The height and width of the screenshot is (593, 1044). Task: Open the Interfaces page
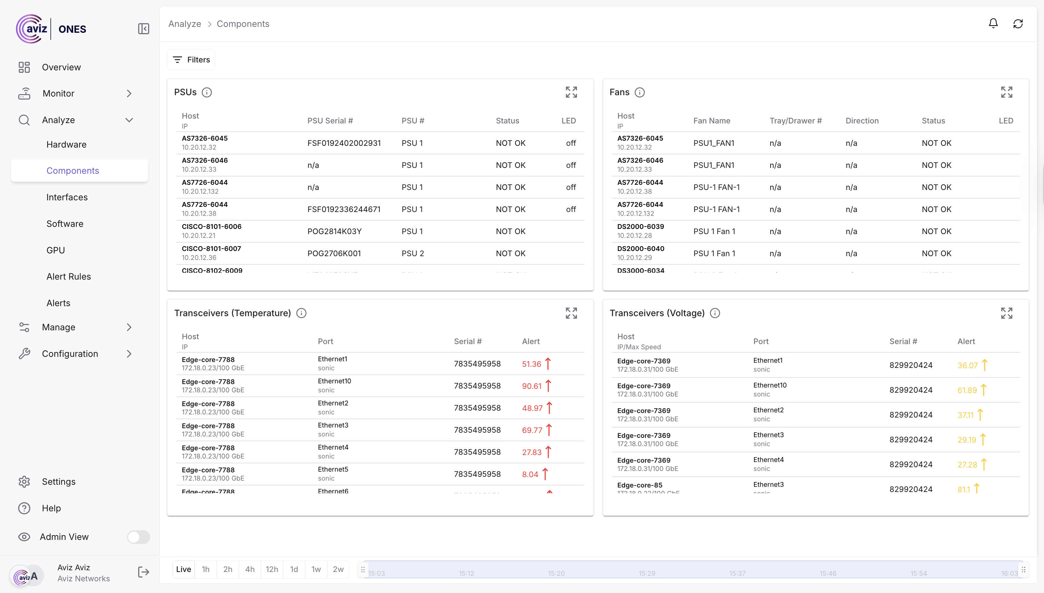pyautogui.click(x=67, y=197)
